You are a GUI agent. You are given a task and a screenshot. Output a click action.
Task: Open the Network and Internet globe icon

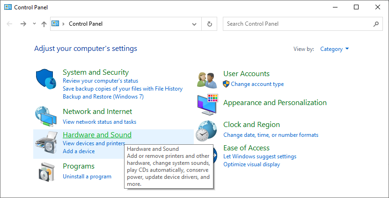[46, 116]
